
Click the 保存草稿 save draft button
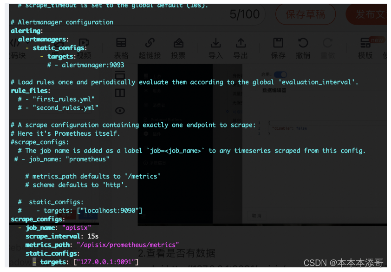click(306, 14)
